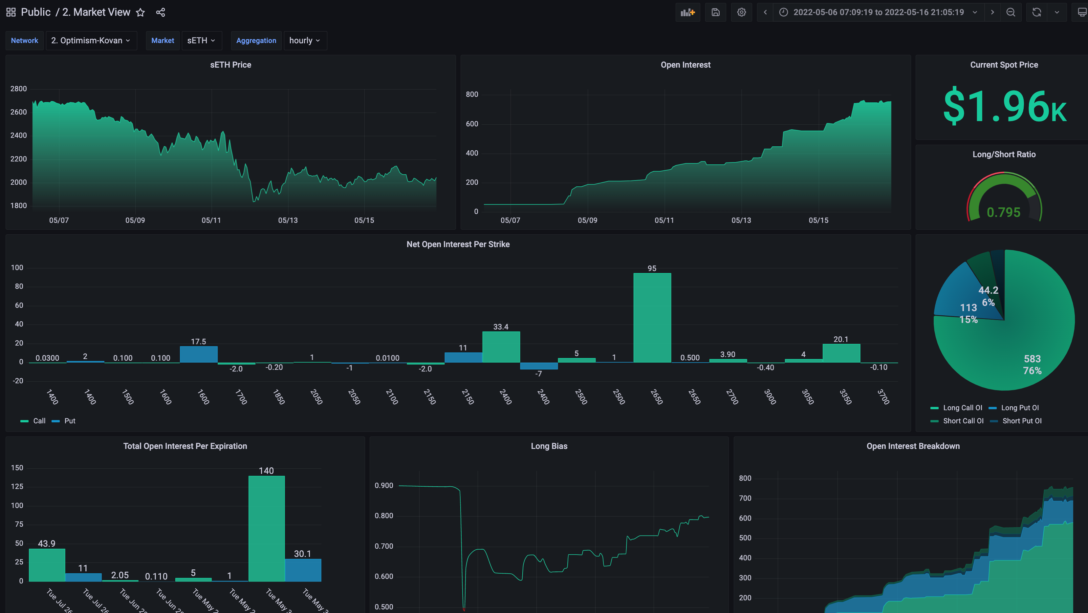The width and height of the screenshot is (1088, 613).
Task: Open dashboard settings gear
Action: coord(742,12)
